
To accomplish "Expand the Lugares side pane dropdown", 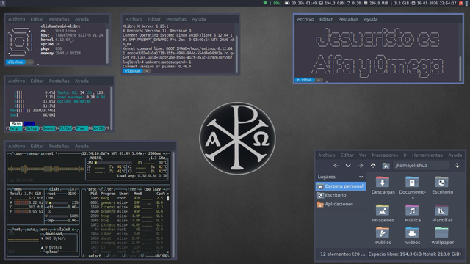I will point(361,177).
